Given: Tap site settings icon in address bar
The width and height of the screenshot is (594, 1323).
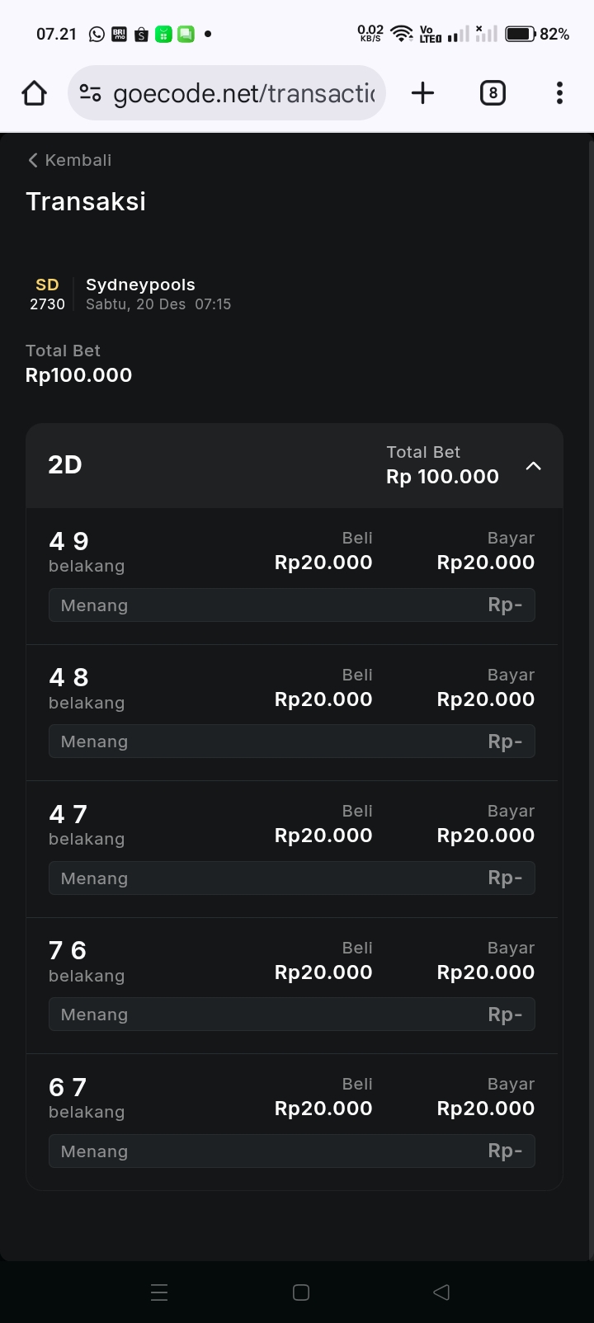Looking at the screenshot, I should [x=90, y=93].
